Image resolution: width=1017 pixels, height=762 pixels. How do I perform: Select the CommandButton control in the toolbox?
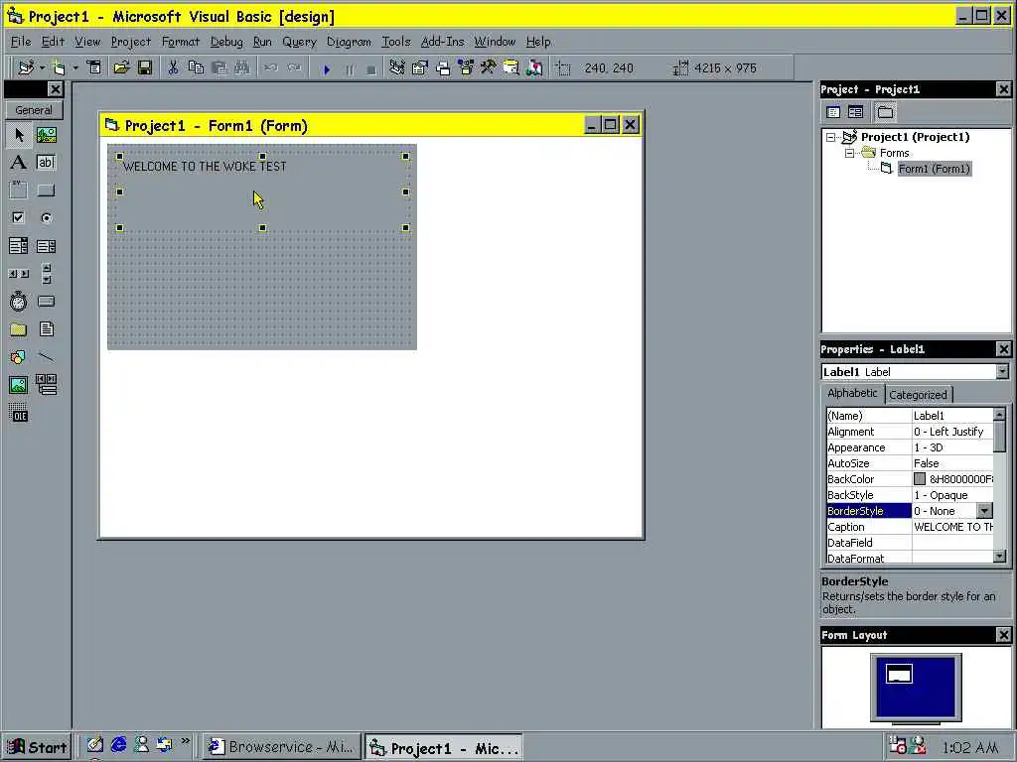coord(46,190)
